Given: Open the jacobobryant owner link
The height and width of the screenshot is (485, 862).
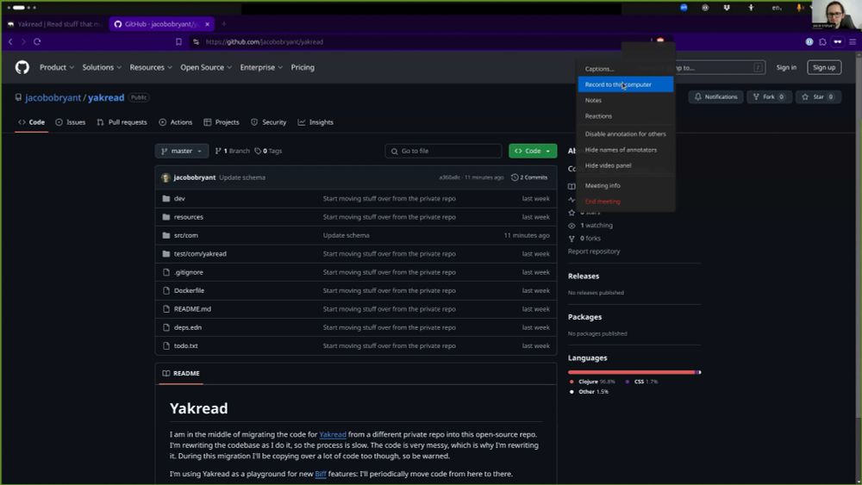Looking at the screenshot, I should point(53,97).
